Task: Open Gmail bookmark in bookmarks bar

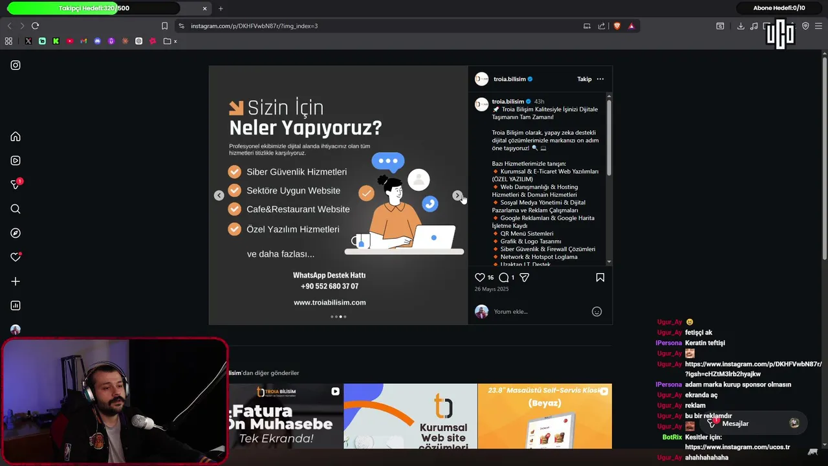Action: [83, 41]
